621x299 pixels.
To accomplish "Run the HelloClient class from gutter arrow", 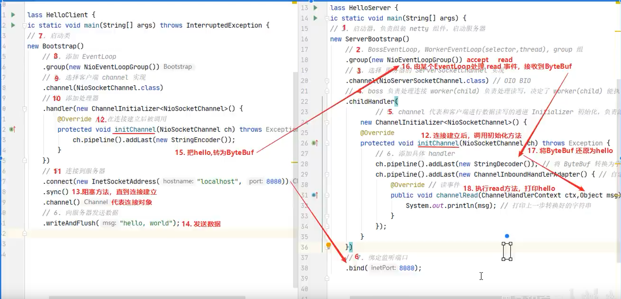I will pyautogui.click(x=13, y=15).
